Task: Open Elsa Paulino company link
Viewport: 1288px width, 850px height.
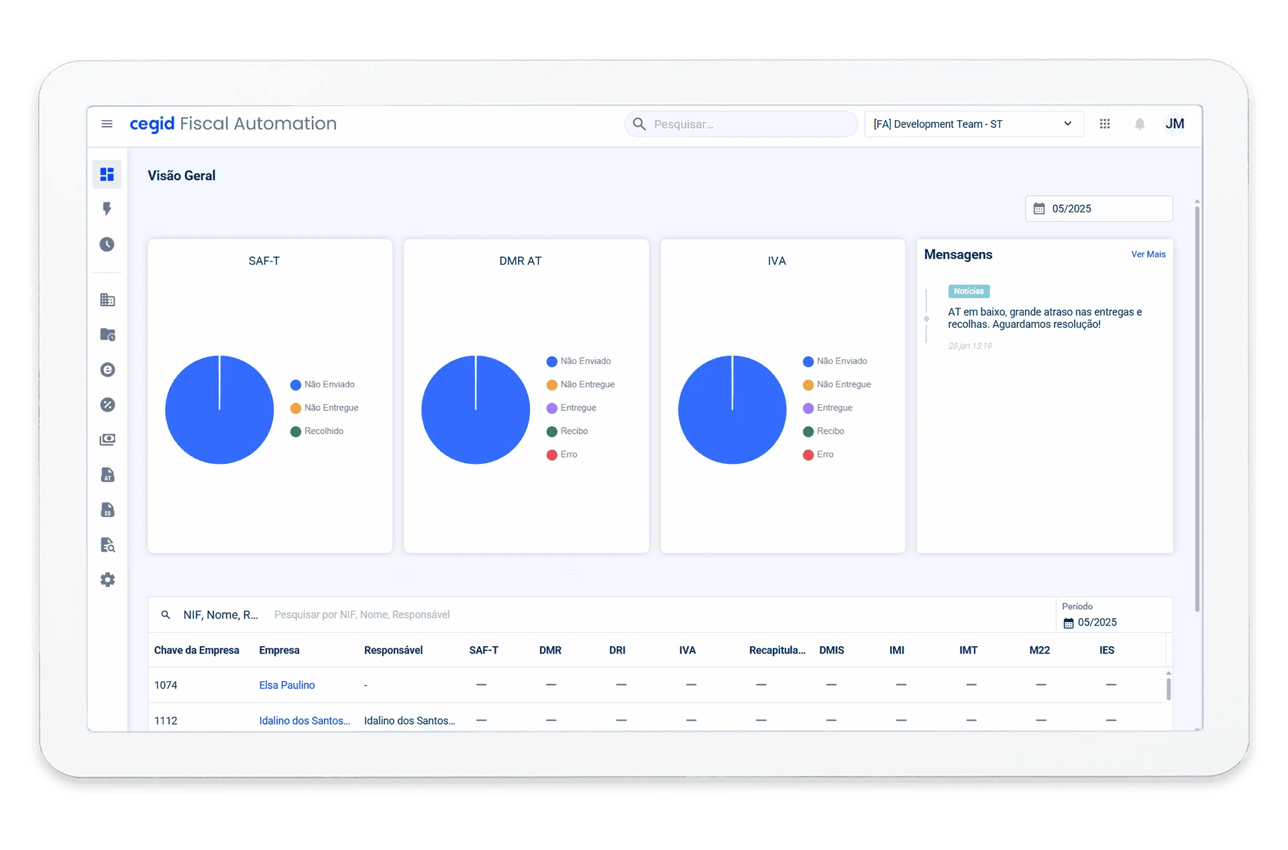Action: 286,684
